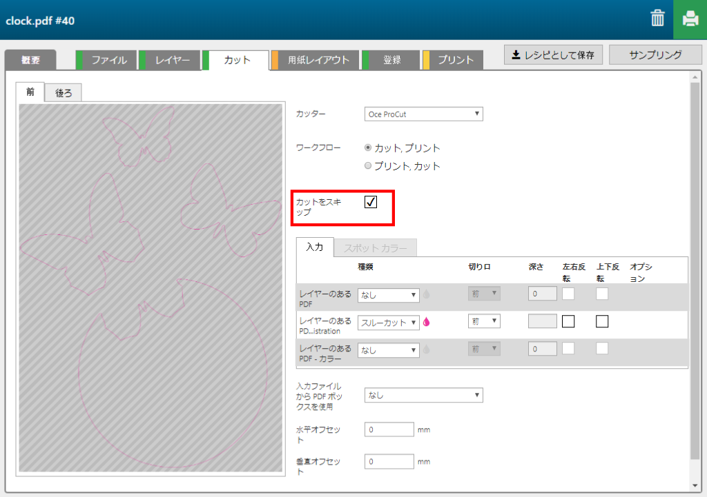Click the clock.pdf #40 title text
Viewport: 707px width, 497px height.
(x=40, y=21)
